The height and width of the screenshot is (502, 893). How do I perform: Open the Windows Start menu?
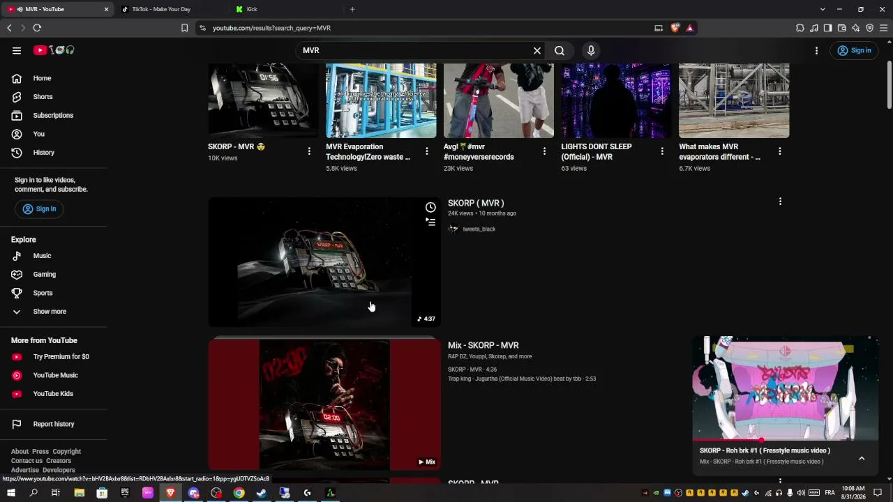(11, 493)
